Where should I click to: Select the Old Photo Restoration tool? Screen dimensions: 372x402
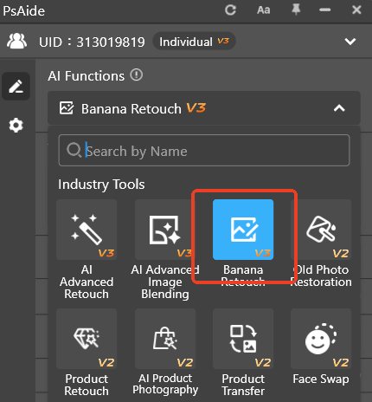pos(321,230)
